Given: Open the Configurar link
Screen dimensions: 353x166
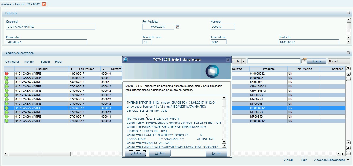Looking at the screenshot, I should (x=12, y=62).
